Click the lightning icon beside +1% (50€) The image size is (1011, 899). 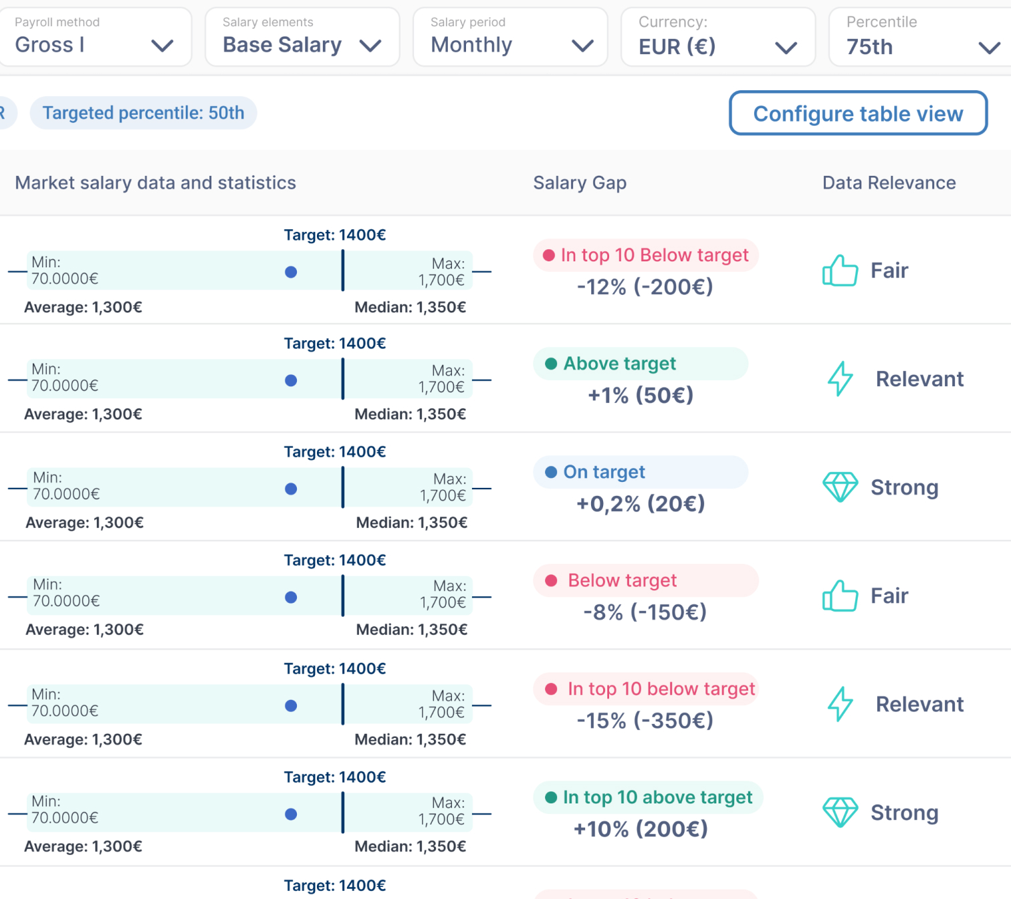840,379
